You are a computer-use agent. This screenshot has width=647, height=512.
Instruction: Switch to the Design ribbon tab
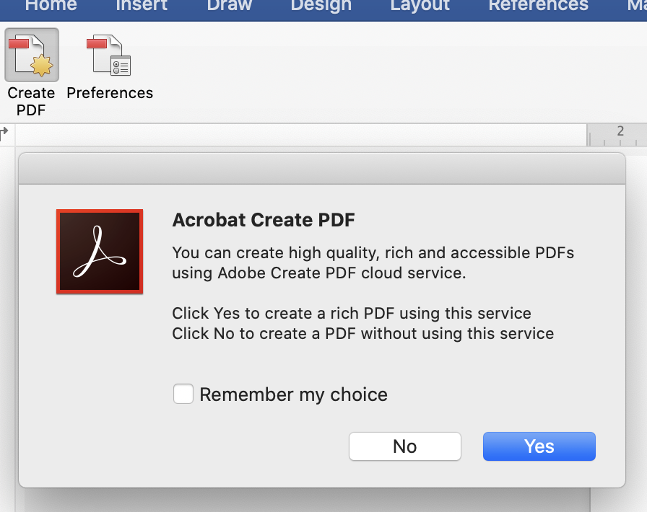pyautogui.click(x=321, y=6)
